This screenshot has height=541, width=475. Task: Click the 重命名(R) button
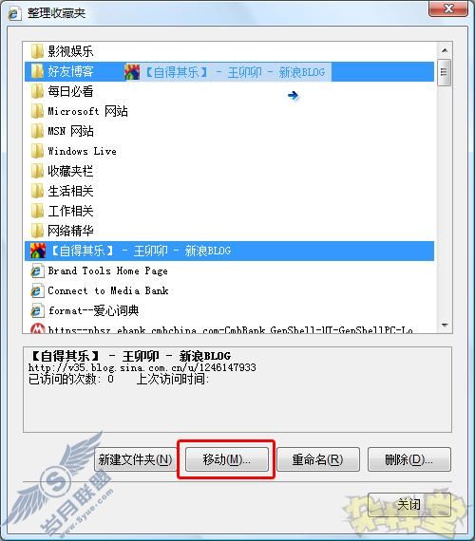(318, 459)
